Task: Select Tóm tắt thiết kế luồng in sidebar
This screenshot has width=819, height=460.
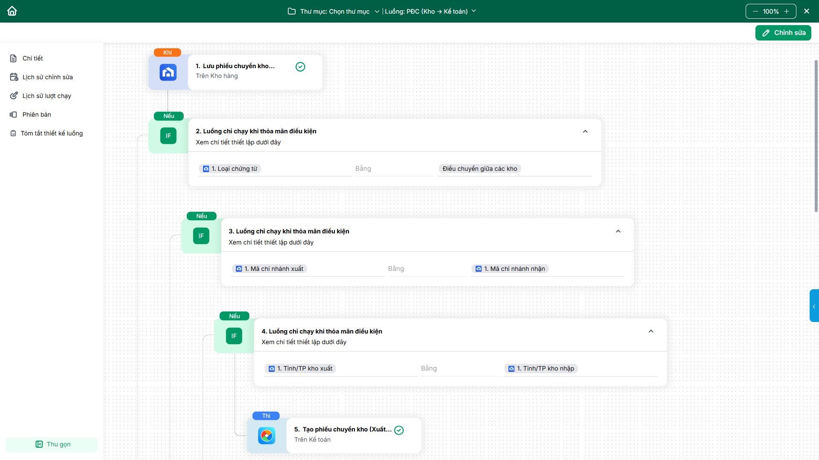Action: [x=52, y=133]
